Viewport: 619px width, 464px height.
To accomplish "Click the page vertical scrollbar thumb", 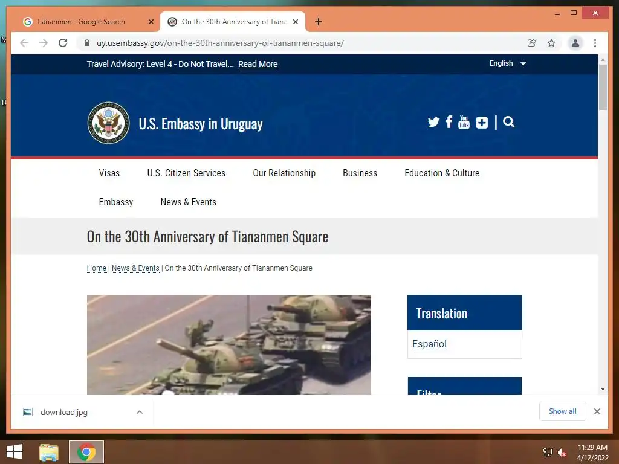I will [x=603, y=87].
